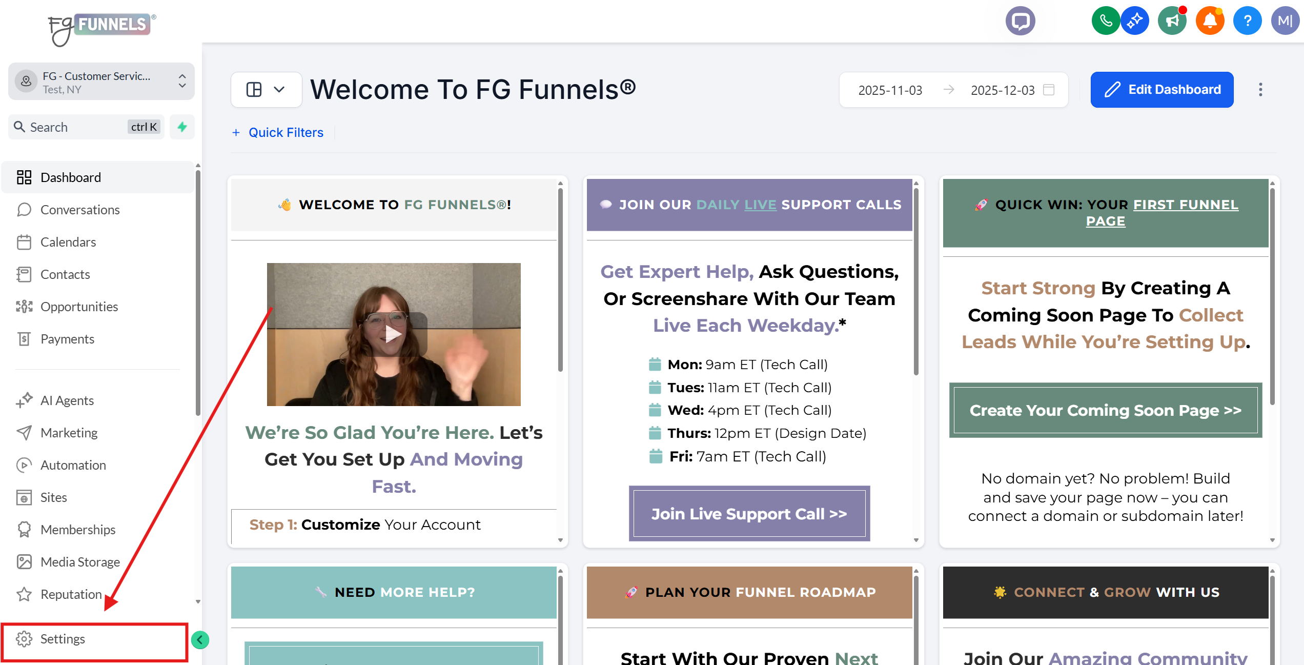
Task: Click the green phone dialer icon
Action: [x=1105, y=21]
